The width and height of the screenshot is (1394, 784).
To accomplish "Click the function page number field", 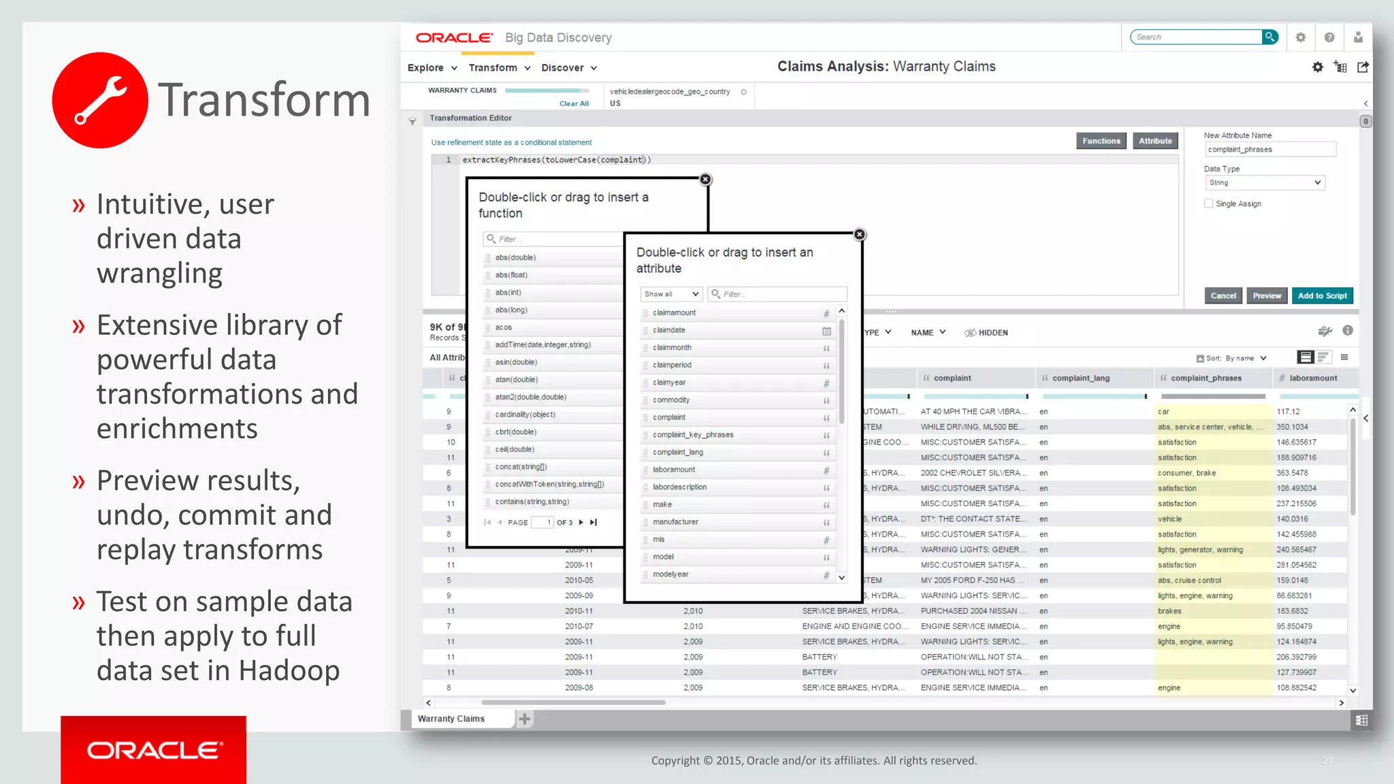I will [x=542, y=523].
